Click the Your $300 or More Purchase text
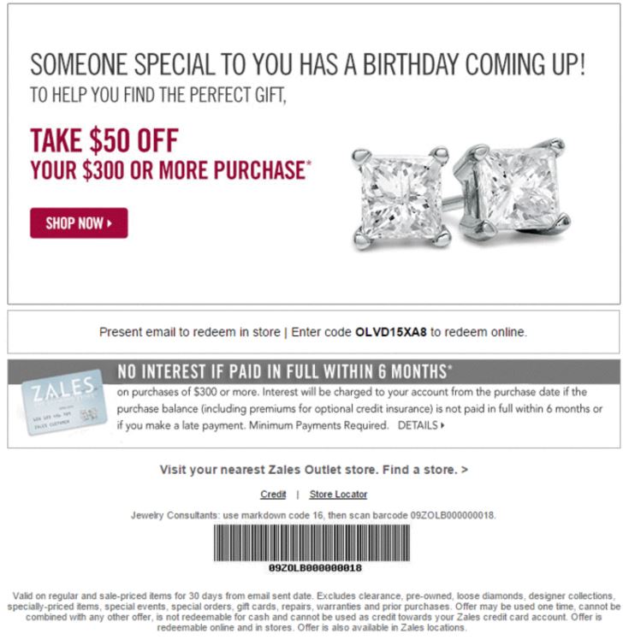Viewport: 629px width, 640px height. coord(170,169)
